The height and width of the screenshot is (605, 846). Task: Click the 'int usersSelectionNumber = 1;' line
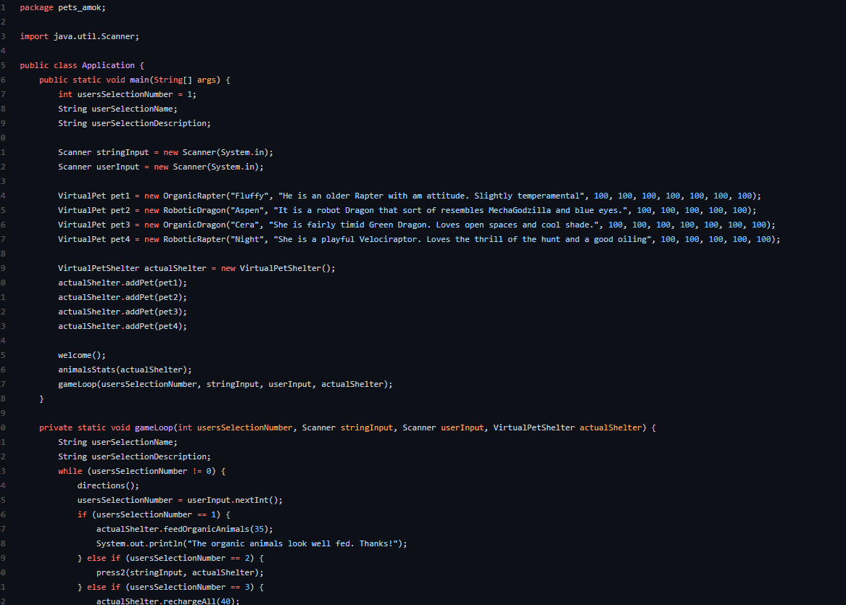pos(128,94)
